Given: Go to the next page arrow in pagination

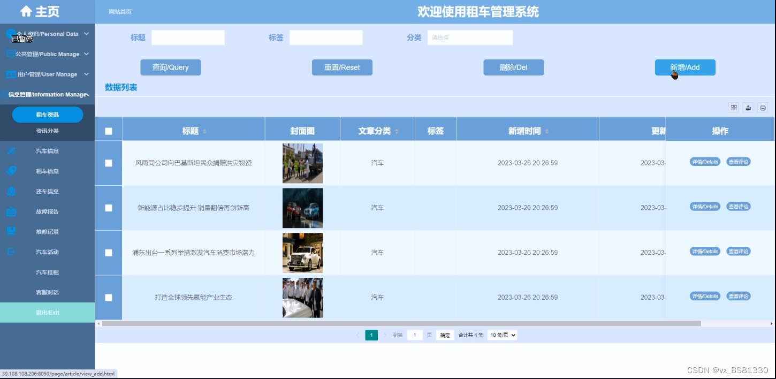Looking at the screenshot, I should [x=385, y=335].
